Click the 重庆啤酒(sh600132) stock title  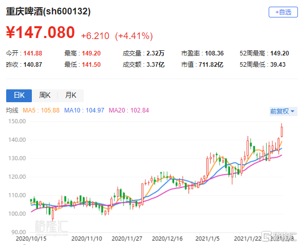point(48,11)
